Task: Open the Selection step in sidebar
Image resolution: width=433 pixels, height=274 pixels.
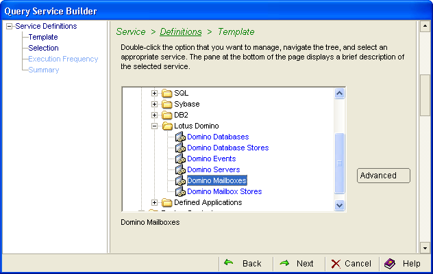Action: pos(44,48)
